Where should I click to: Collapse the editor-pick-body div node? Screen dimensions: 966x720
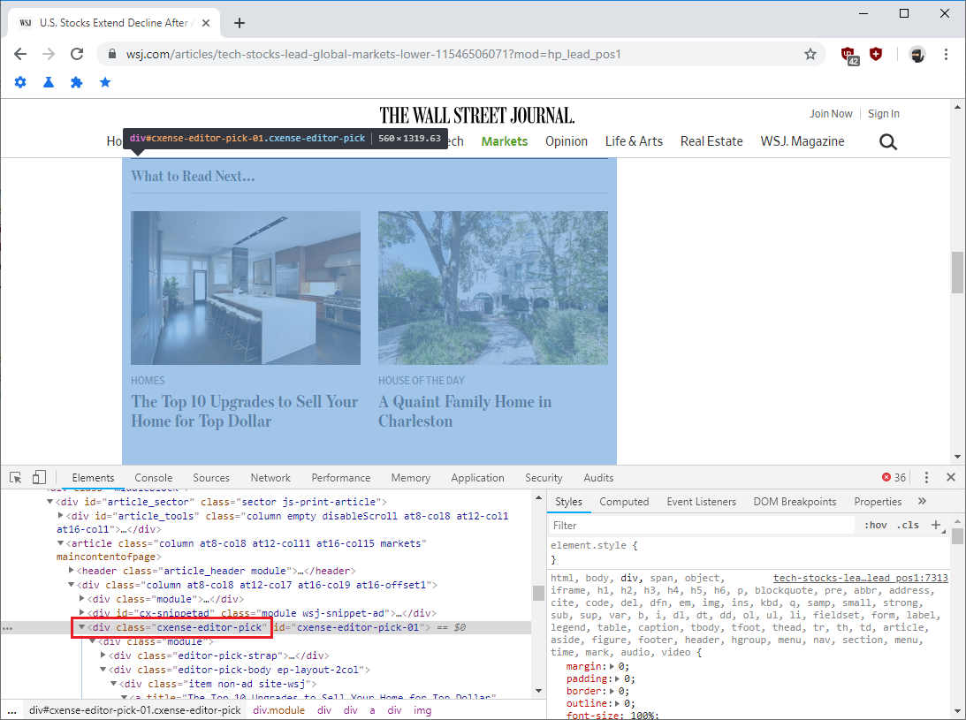pos(103,670)
